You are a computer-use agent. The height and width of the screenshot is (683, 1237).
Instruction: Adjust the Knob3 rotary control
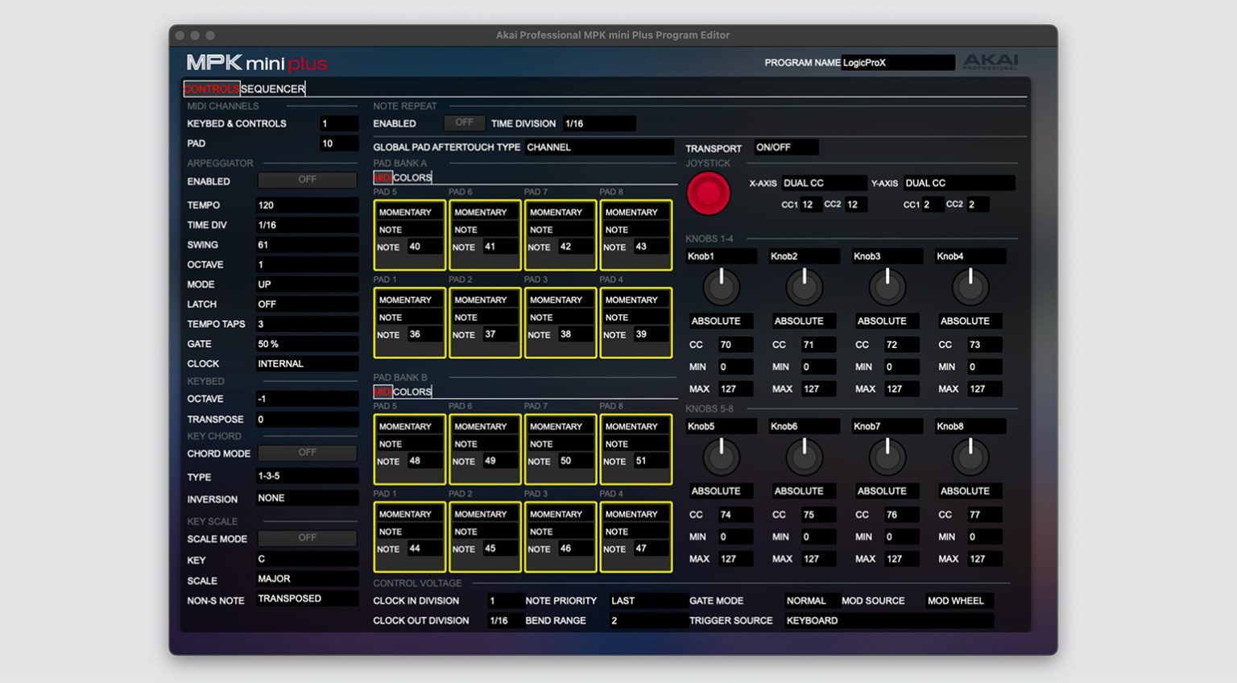click(887, 287)
